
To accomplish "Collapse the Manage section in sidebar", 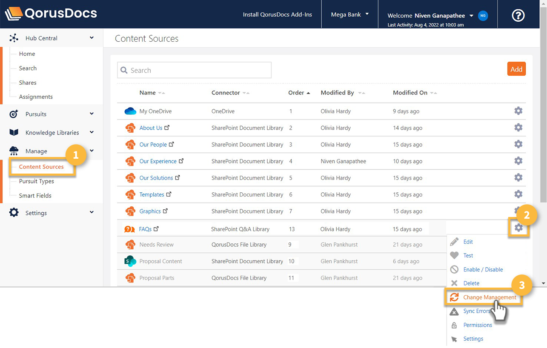I will 91,151.
